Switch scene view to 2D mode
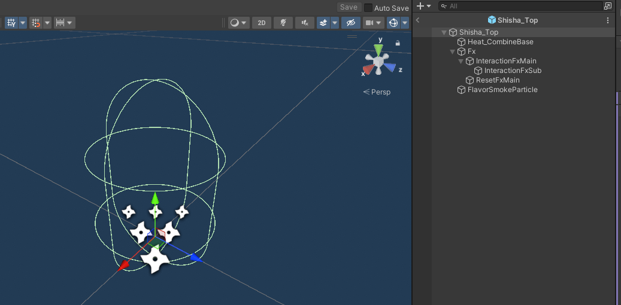 pyautogui.click(x=261, y=23)
